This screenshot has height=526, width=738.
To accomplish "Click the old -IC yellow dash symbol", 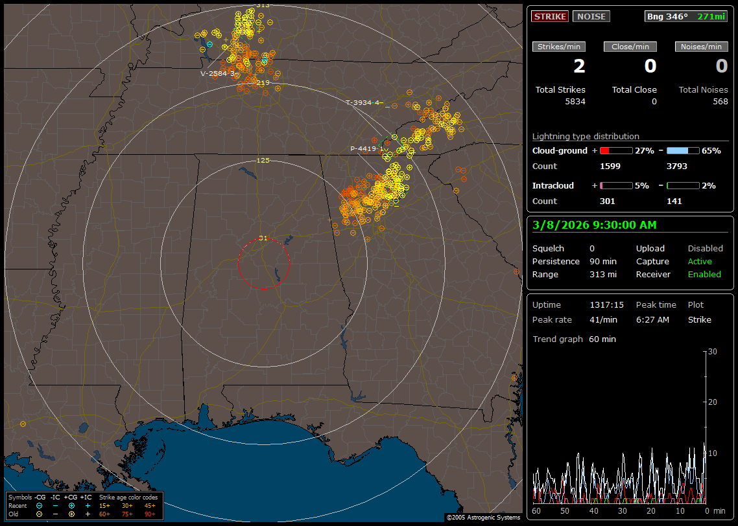I will point(55,514).
